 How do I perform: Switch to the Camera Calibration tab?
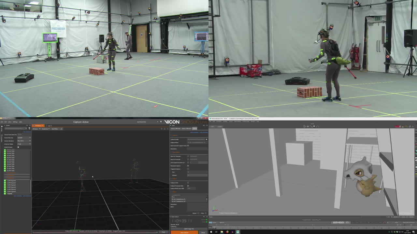click(176, 128)
